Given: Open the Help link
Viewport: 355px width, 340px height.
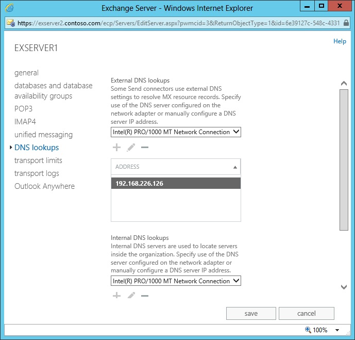Looking at the screenshot, I should [x=340, y=41].
